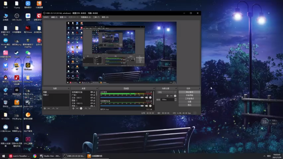The width and height of the screenshot is (283, 159).
Task: Click the bottom exit button in Controls
Action: click(x=189, y=105)
